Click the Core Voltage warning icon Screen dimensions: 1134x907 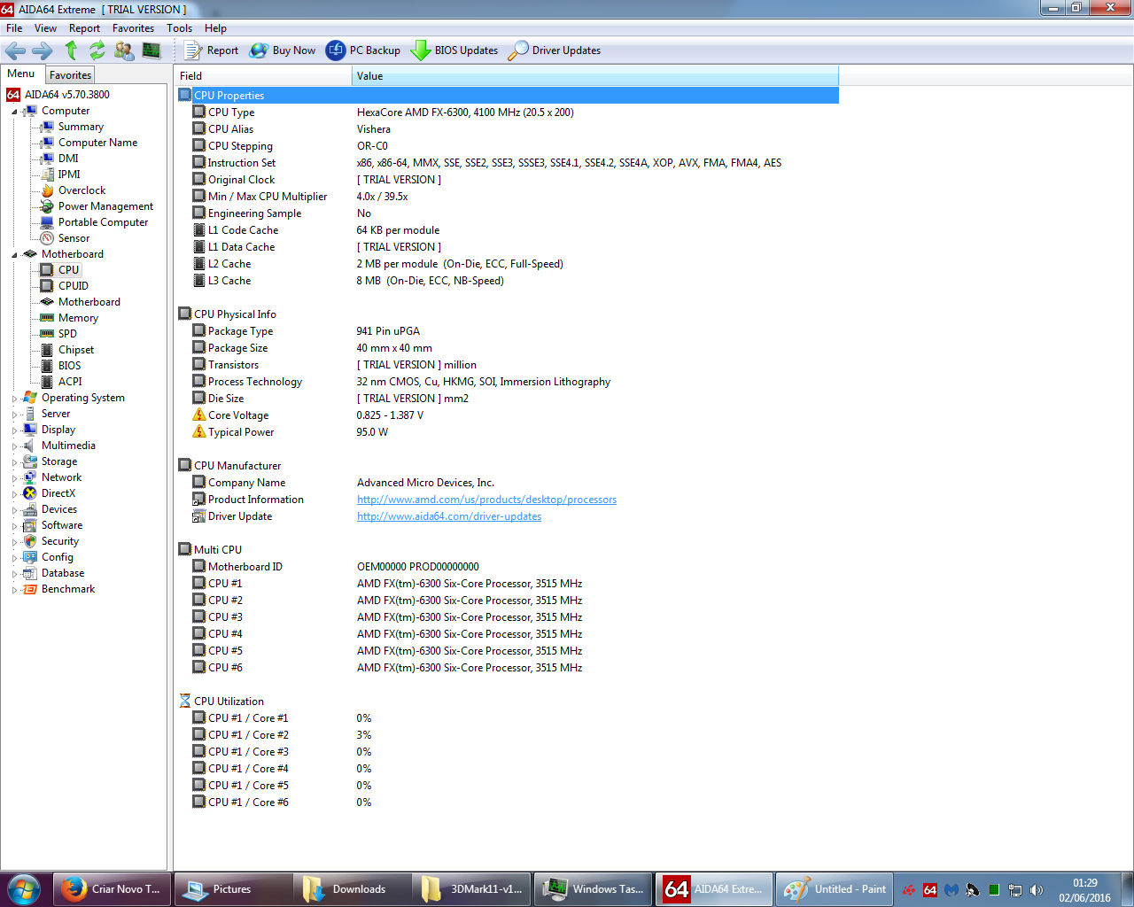[199, 415]
